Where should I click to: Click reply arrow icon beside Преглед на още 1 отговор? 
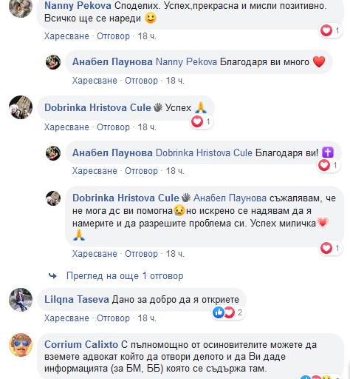(52, 275)
